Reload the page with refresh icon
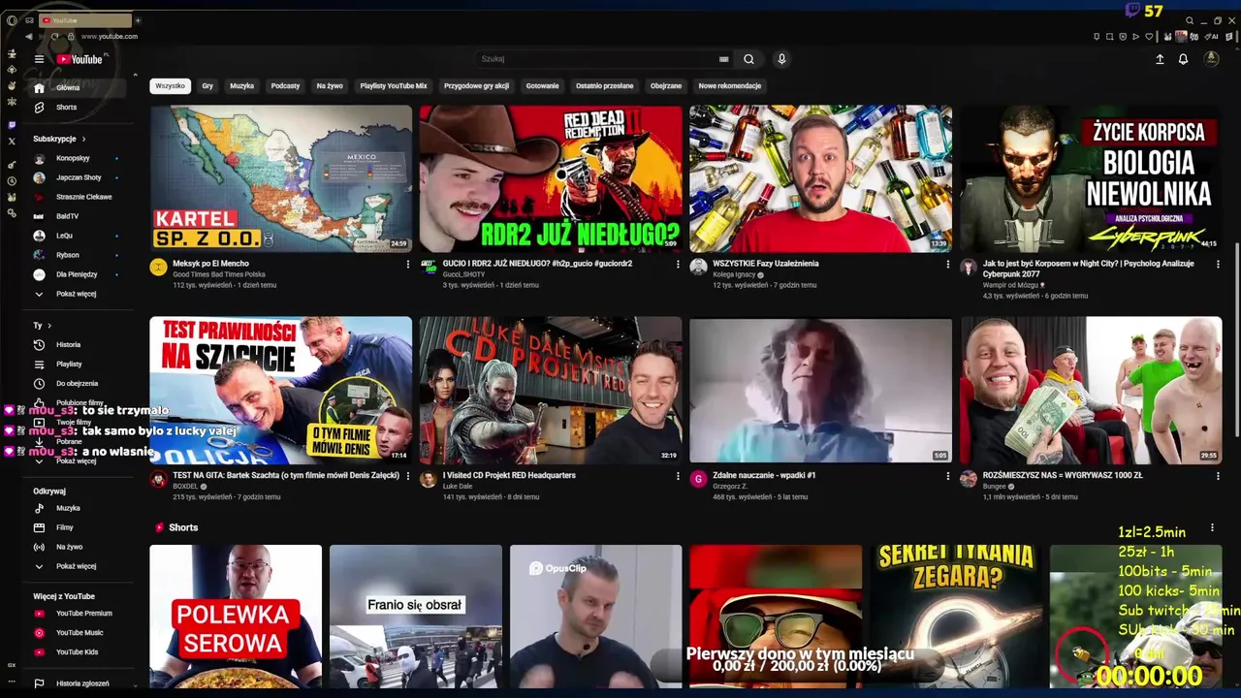The image size is (1241, 698). [x=54, y=37]
